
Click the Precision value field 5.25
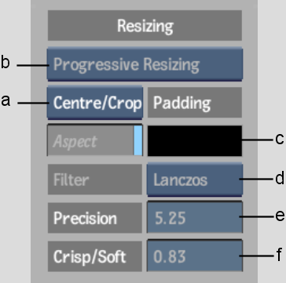click(195, 217)
